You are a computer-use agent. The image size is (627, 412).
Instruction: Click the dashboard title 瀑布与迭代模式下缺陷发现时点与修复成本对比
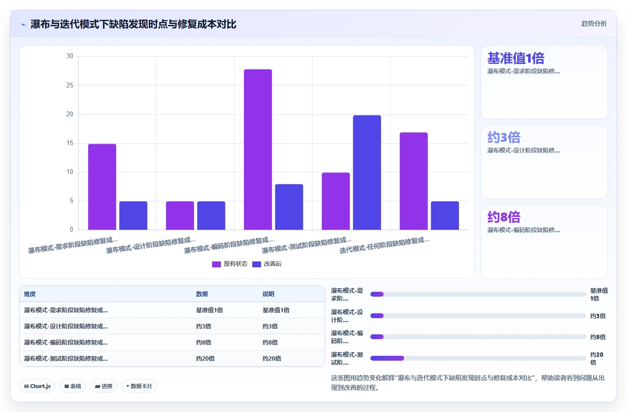[x=133, y=24]
